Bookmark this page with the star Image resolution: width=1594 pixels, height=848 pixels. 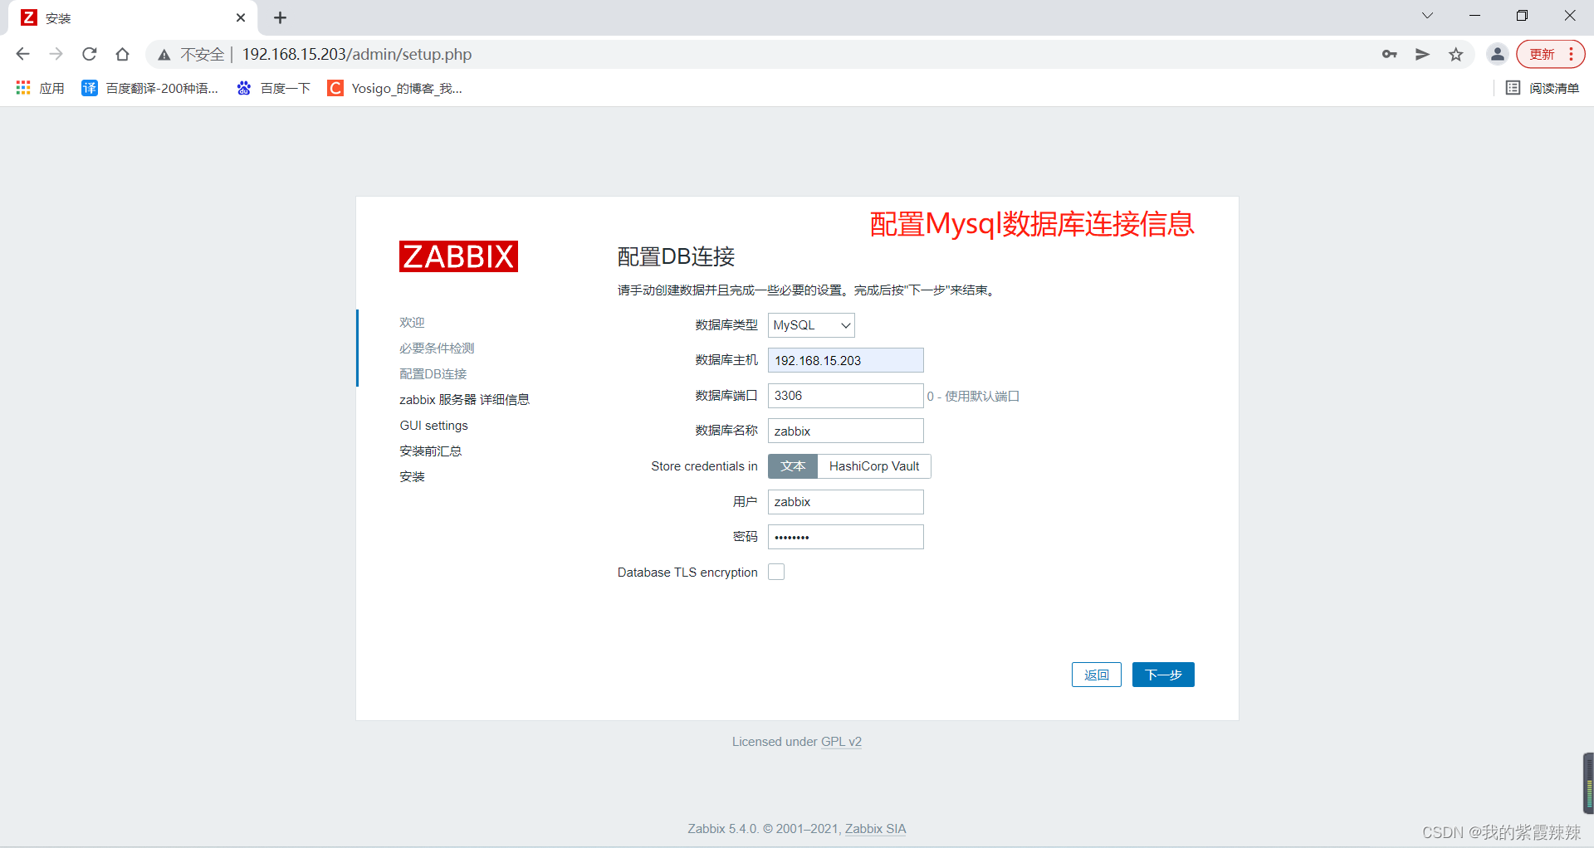[x=1456, y=54]
